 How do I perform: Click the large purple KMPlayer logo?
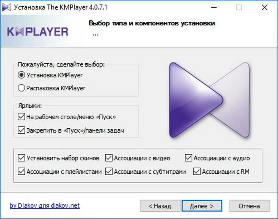point(209,100)
